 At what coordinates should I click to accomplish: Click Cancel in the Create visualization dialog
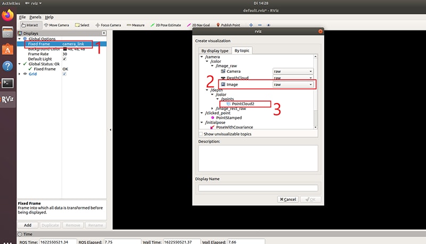pyautogui.click(x=288, y=199)
